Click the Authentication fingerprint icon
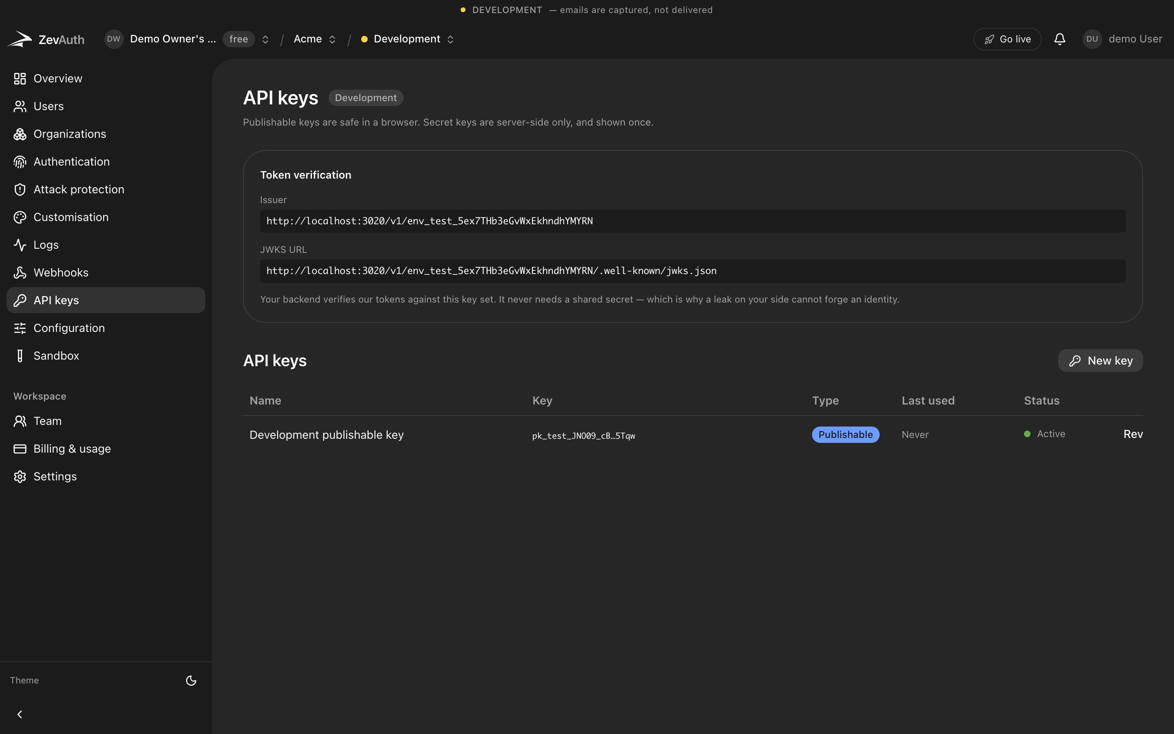 pyautogui.click(x=20, y=161)
